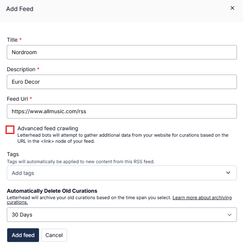Click the Title field label
Screen dimensions: 243x248
coord(12,40)
